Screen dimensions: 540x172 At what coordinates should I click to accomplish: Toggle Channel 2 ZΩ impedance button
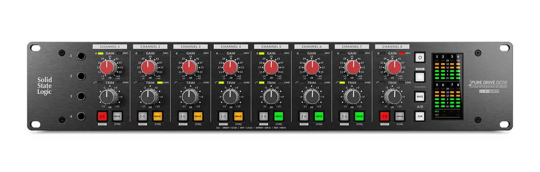[x=142, y=116]
